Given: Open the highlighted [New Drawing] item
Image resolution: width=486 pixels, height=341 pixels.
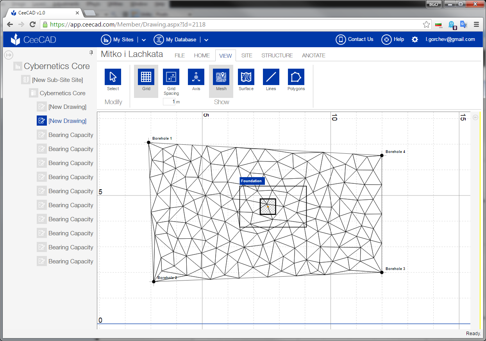Looking at the screenshot, I should pos(68,121).
